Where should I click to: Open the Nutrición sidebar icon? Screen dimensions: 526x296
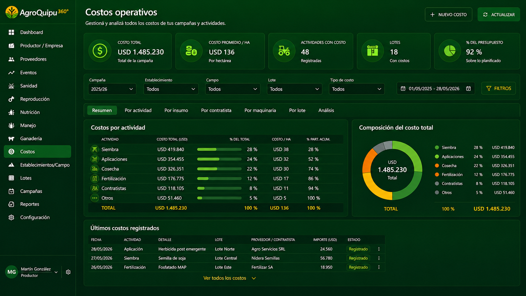click(11, 112)
